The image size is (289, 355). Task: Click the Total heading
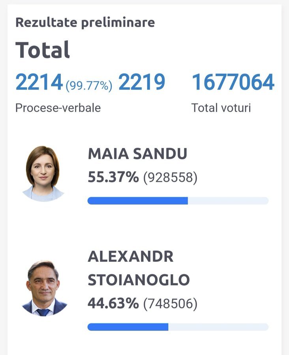pyautogui.click(x=43, y=50)
